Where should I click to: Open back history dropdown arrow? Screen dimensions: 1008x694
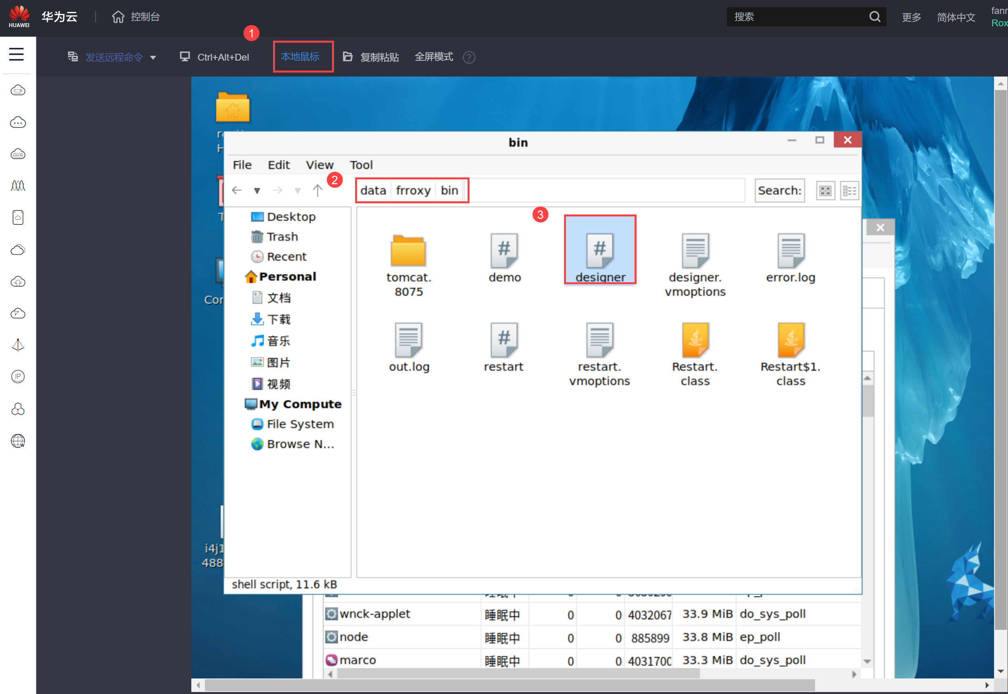pyautogui.click(x=257, y=191)
